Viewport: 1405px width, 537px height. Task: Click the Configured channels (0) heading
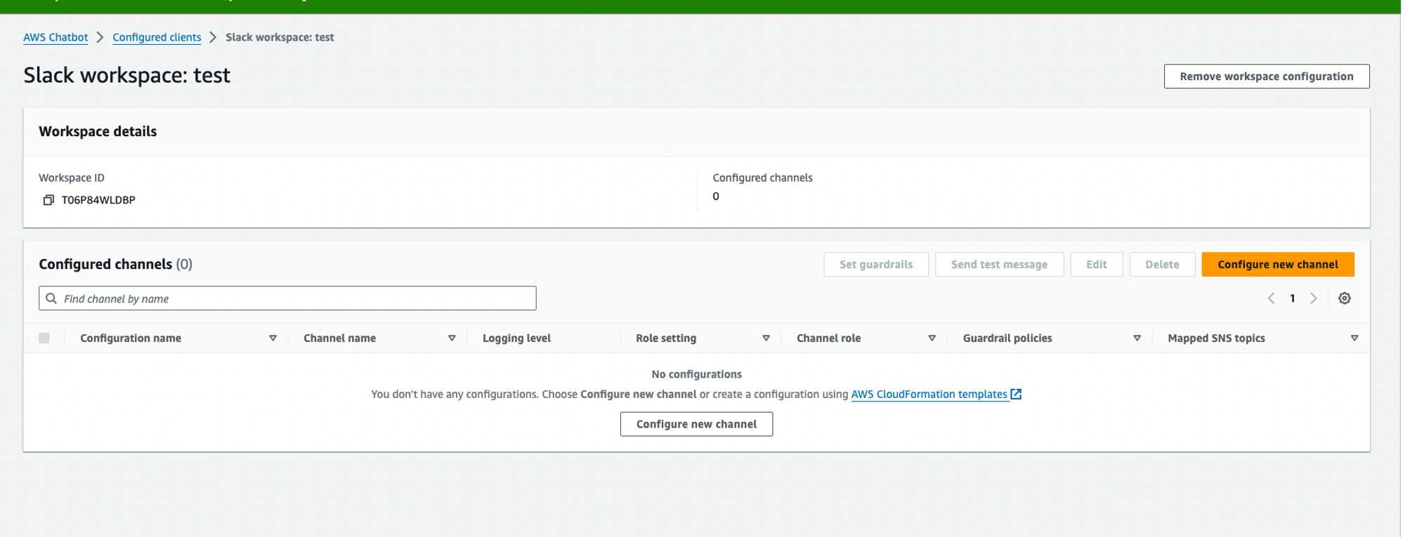click(115, 264)
